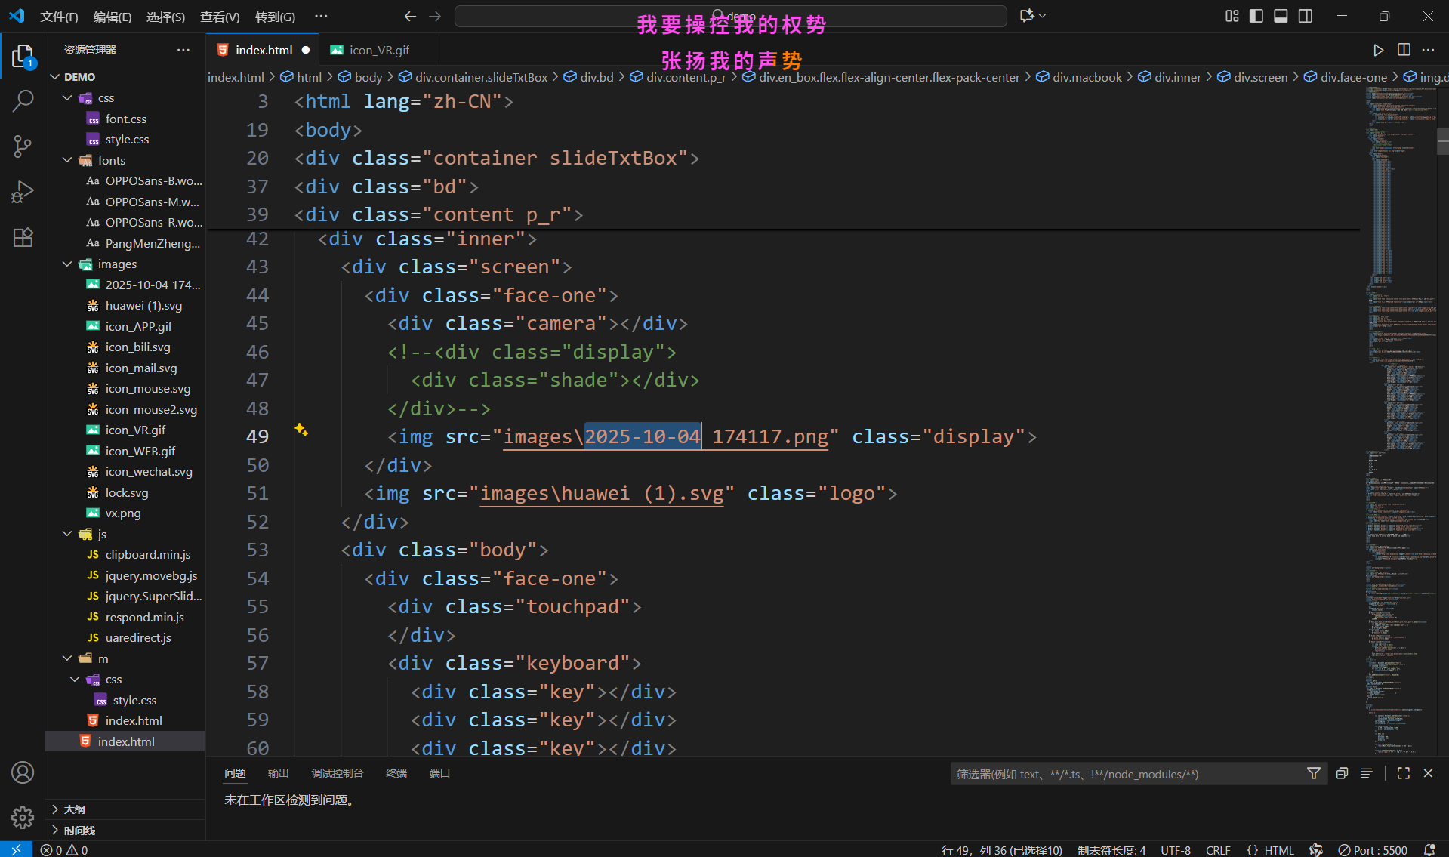Open the Source Control view
1449x857 pixels.
23,146
